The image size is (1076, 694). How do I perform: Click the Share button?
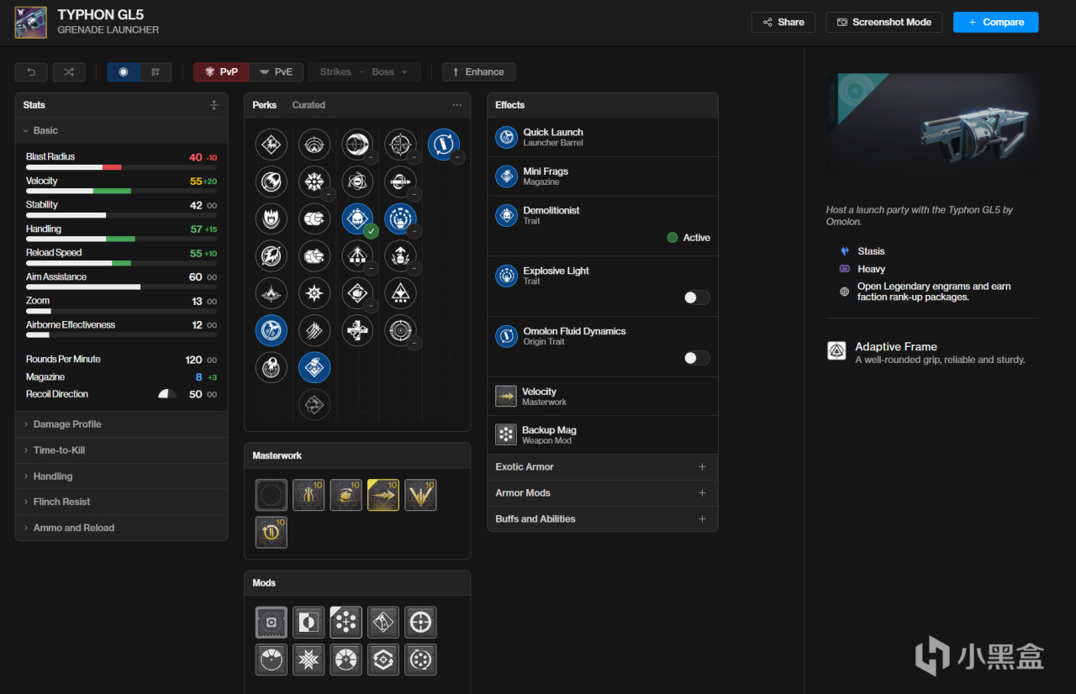tap(783, 23)
